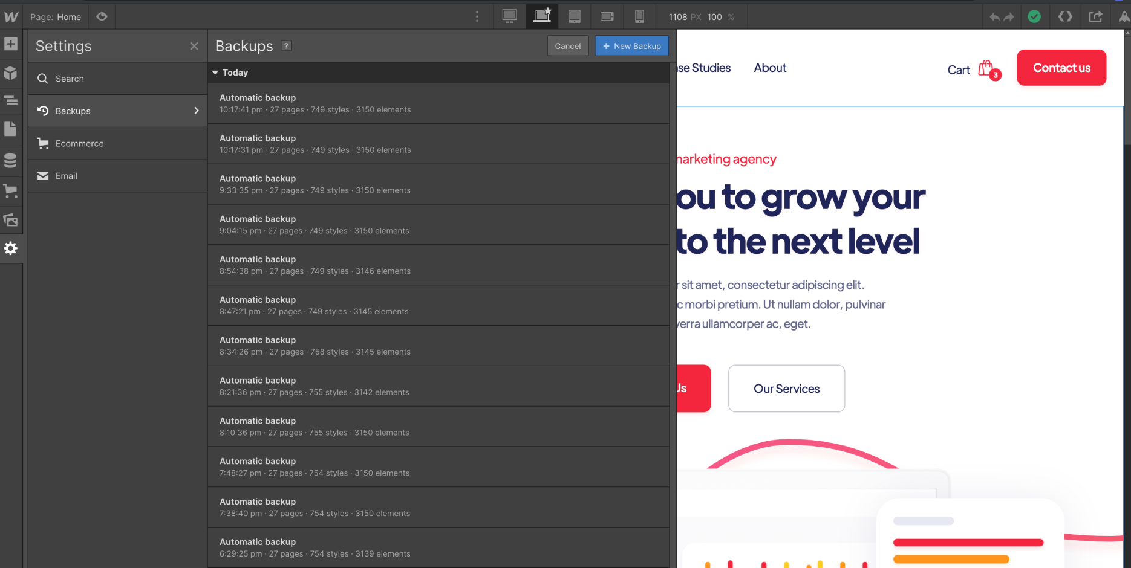
Task: Create a New Backup
Action: (631, 45)
